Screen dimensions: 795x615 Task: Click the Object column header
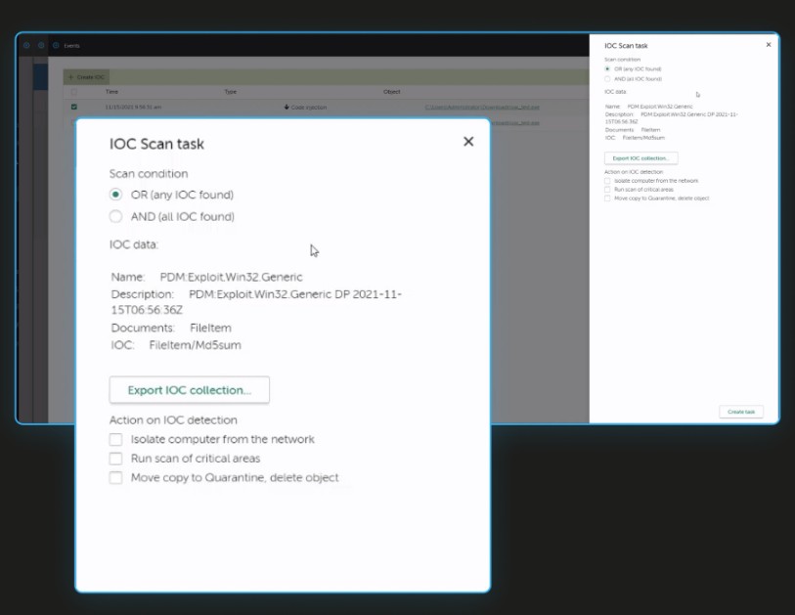coord(391,92)
